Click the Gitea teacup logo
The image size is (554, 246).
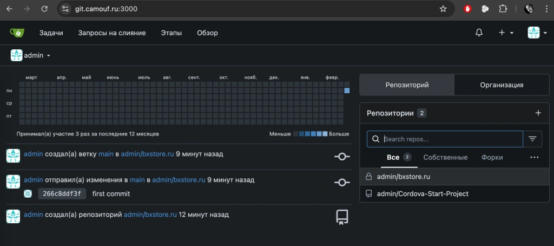pos(17,33)
